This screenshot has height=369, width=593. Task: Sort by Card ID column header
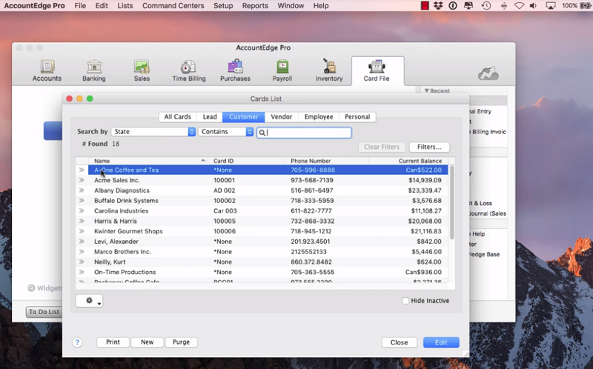[246, 161]
